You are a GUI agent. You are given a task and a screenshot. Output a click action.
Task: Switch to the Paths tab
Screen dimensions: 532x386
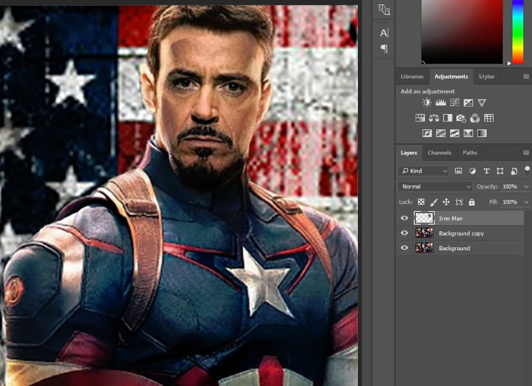pos(470,153)
